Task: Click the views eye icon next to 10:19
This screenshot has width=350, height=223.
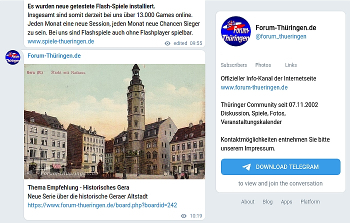Action: [x=183, y=216]
